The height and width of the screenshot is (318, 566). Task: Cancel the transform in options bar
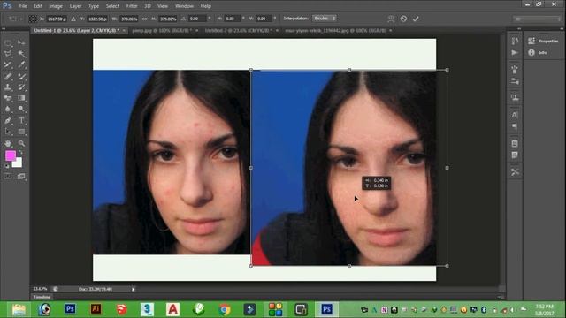[x=403, y=19]
